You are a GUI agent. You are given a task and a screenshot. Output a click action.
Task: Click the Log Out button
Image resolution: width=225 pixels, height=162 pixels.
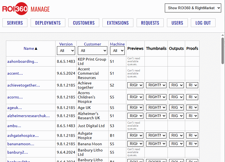coord(203,23)
